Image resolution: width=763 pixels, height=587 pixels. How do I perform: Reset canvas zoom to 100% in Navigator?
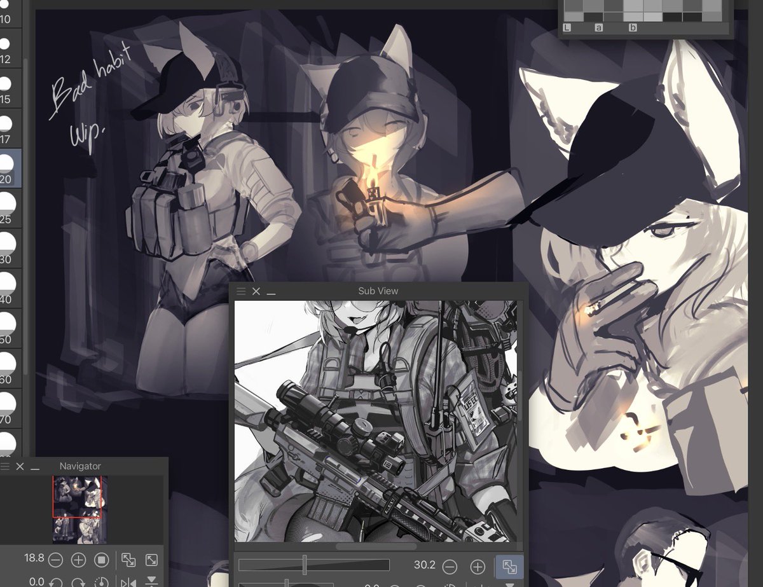101,560
